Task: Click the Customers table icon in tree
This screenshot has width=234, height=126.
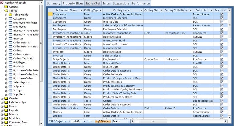Action: coord(10,19)
